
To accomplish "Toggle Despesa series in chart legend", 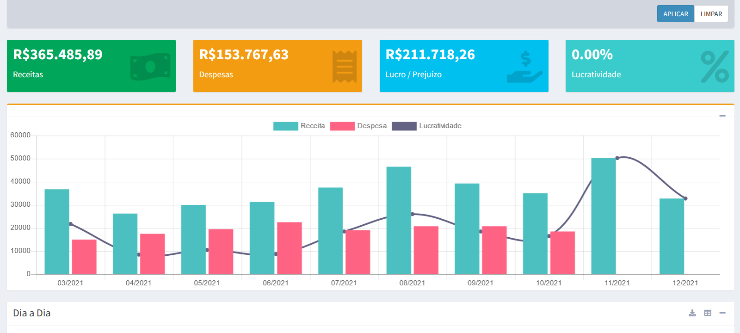I will 358,126.
